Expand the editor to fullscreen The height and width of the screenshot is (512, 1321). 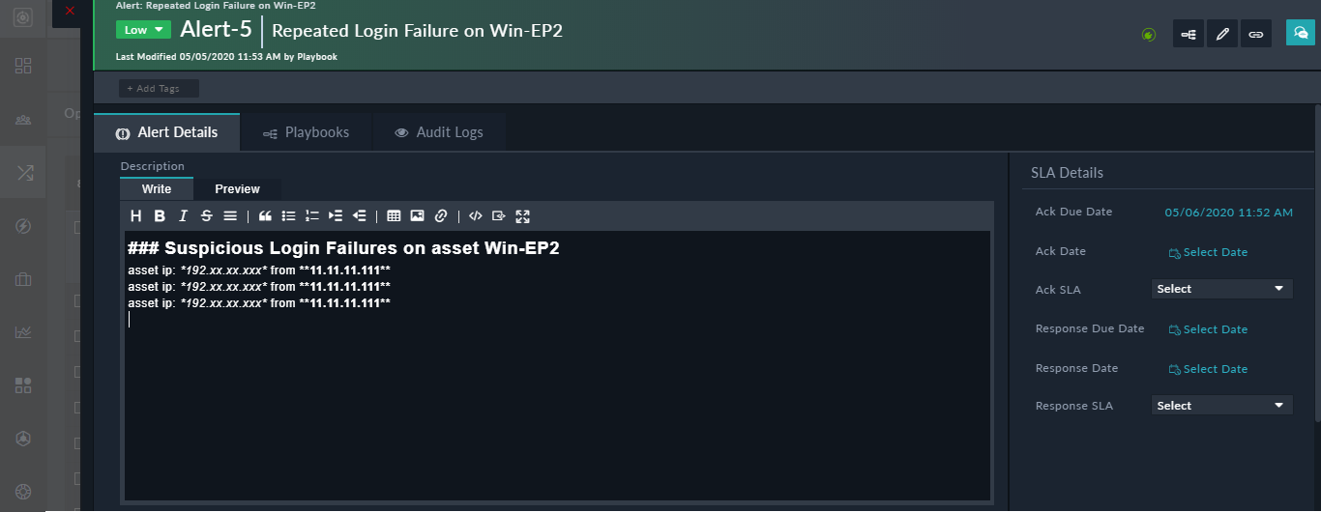coord(523,216)
